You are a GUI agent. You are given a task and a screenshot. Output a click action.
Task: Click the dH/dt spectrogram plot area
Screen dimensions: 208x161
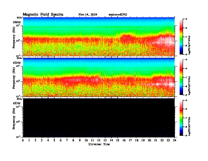click(x=99, y=37)
